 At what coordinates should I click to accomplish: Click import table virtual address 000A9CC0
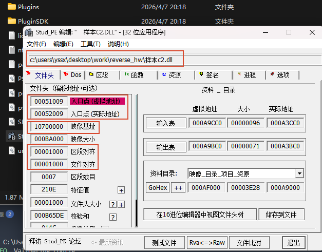207,123
